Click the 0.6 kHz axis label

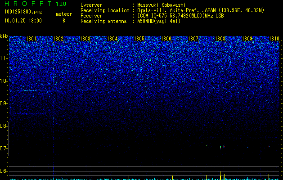[4, 171]
